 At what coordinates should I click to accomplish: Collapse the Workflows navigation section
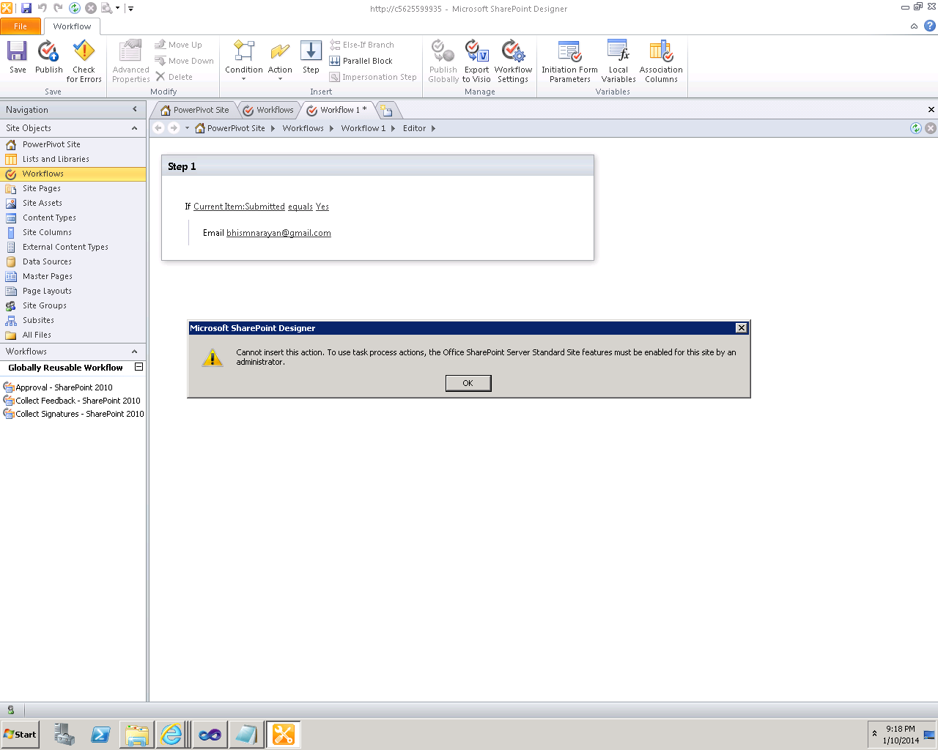pos(135,352)
